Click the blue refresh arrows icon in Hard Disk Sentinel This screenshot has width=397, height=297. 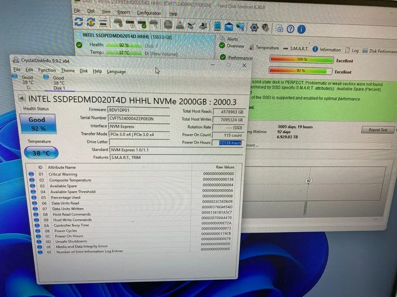point(79,22)
